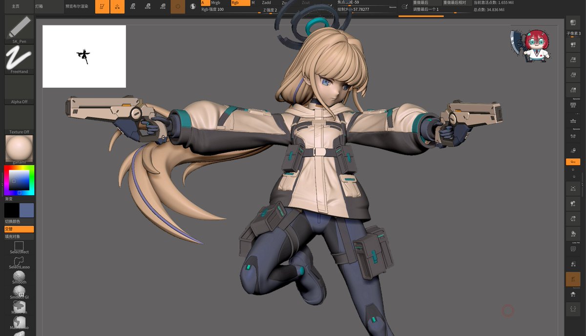
Task: Toggle 预览布尔渲染 live boolean render
Action: click(x=77, y=6)
